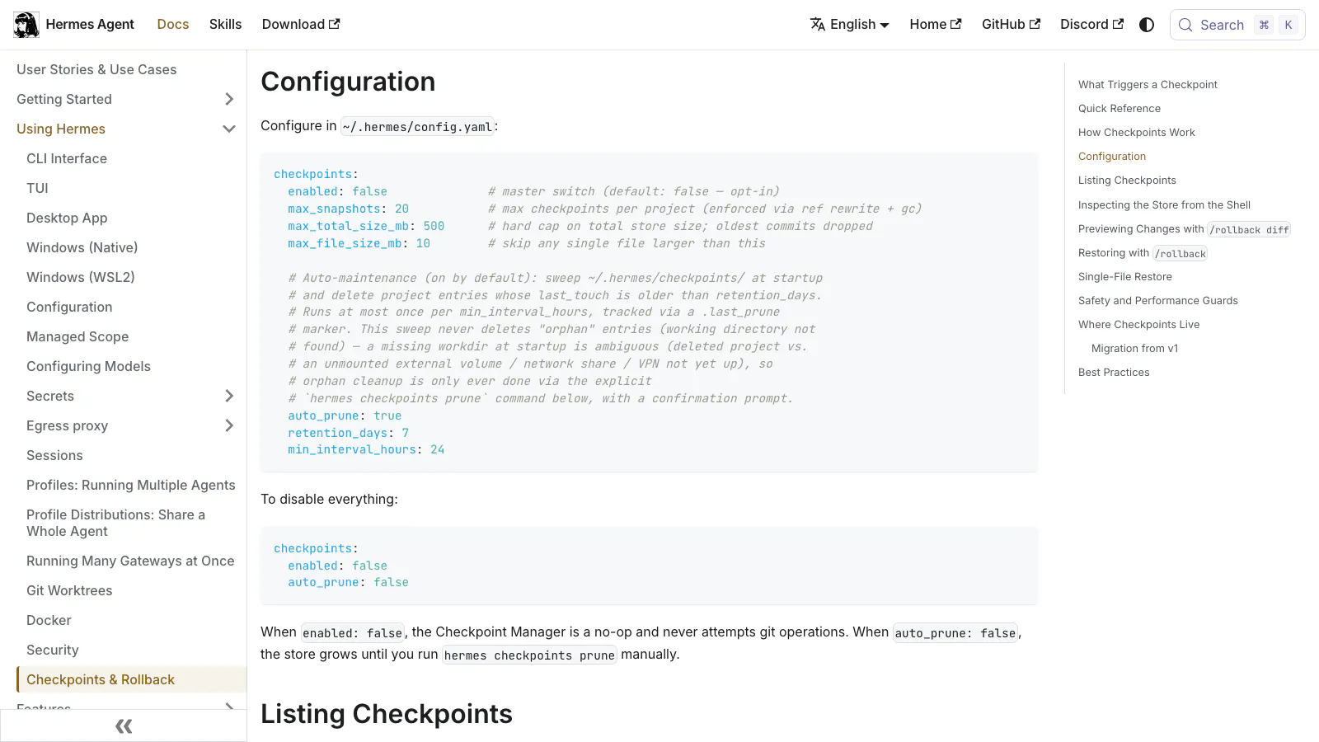Jump to Migration from v1
This screenshot has width=1319, height=742.
coord(1135,348)
